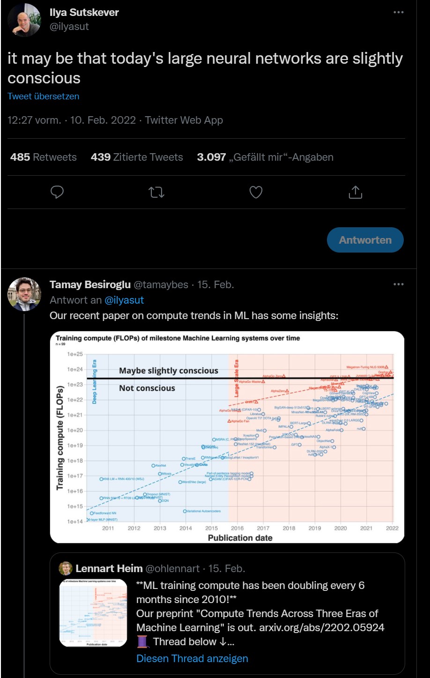Image resolution: width=430 pixels, height=678 pixels.
Task: Click Ilya Sutskever's profile picture
Action: pos(24,21)
